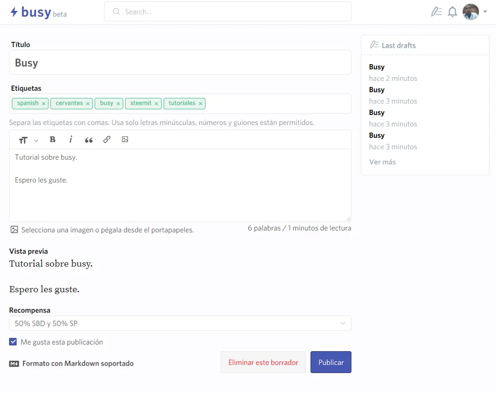Focus the Search input field
This screenshot has height=393, width=496.
pos(228,12)
